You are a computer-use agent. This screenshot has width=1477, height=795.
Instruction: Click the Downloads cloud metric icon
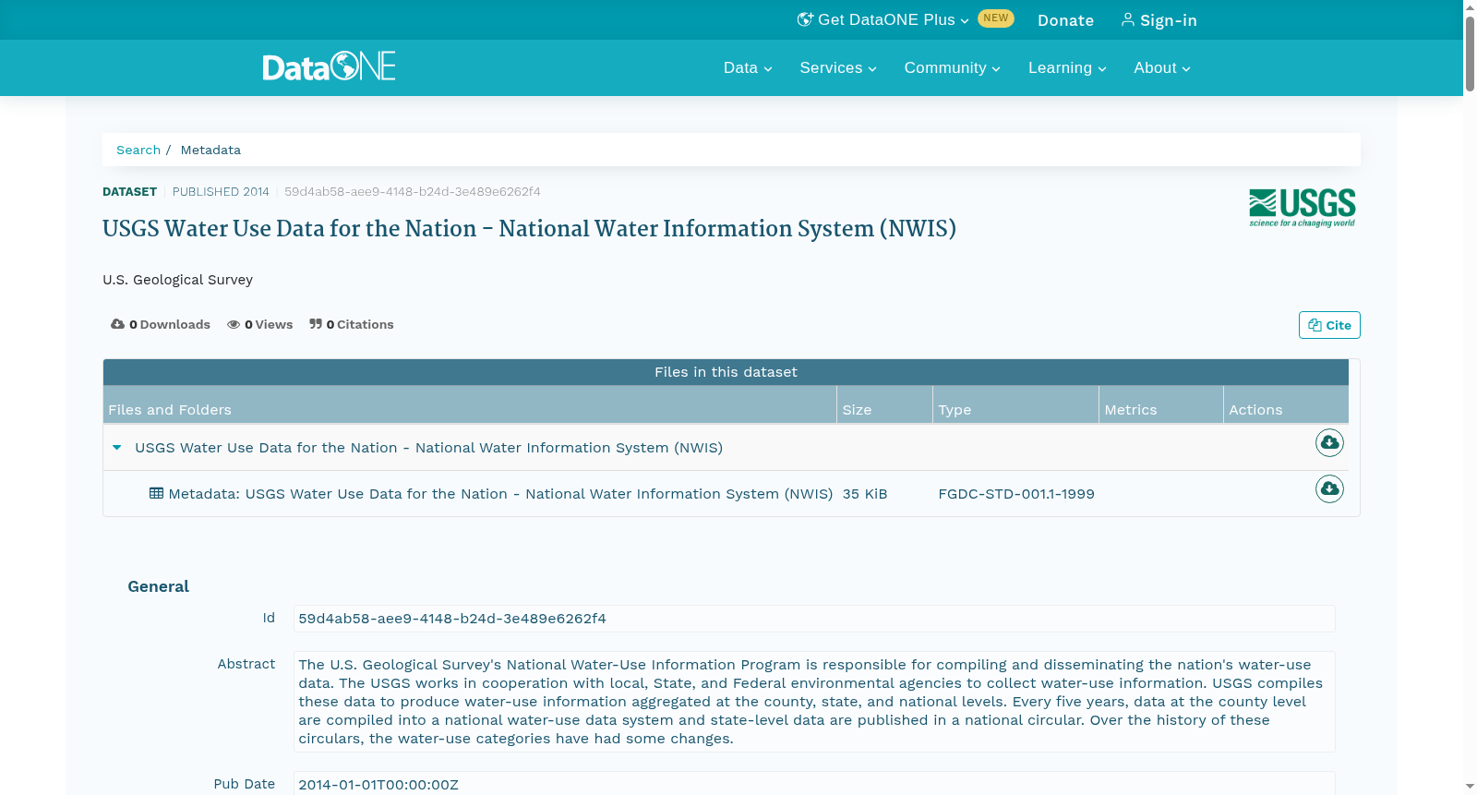pyautogui.click(x=117, y=324)
